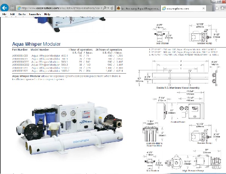Click the value '75 / 284'
This screenshot has height=174, width=226.
(85, 71)
